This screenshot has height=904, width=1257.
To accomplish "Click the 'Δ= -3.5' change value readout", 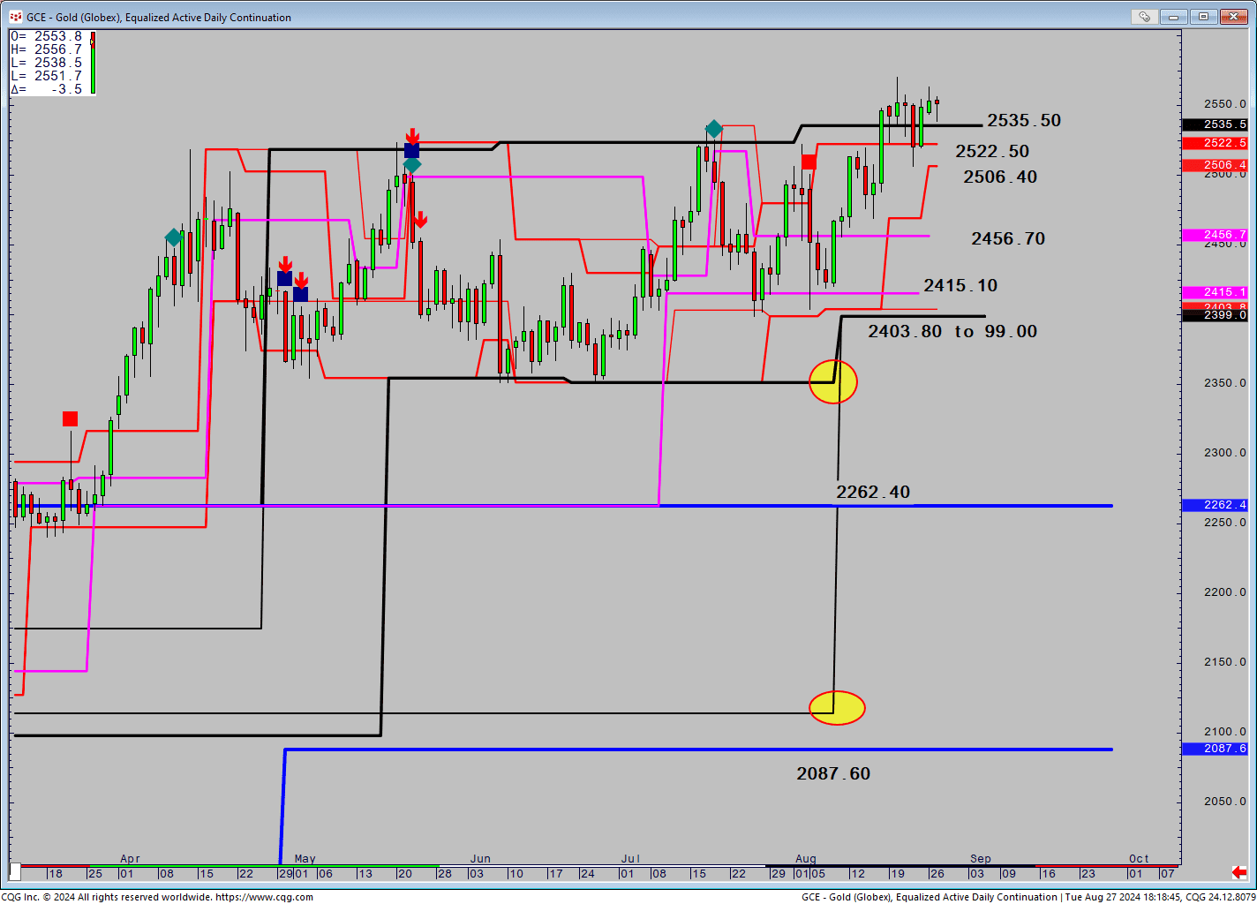I will point(47,89).
